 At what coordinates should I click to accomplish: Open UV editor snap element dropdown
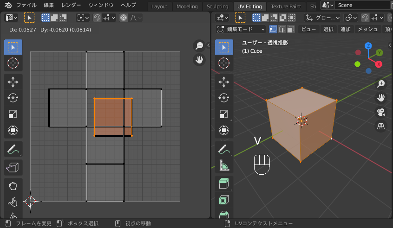click(x=109, y=18)
